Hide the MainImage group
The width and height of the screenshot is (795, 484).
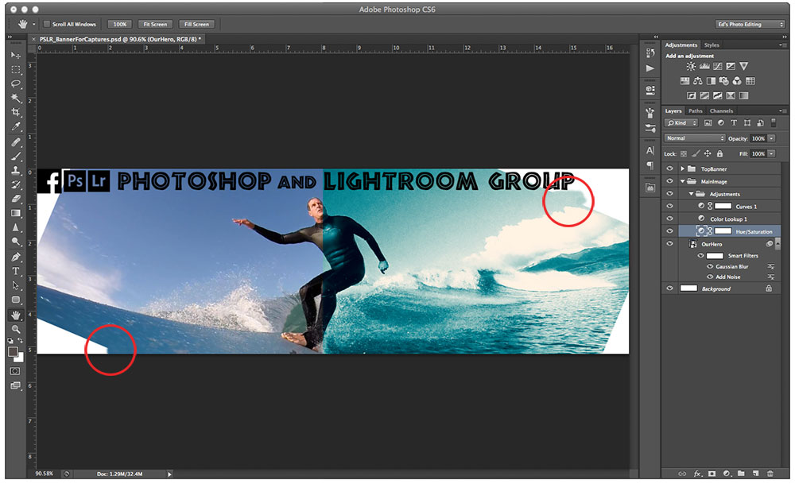click(669, 181)
